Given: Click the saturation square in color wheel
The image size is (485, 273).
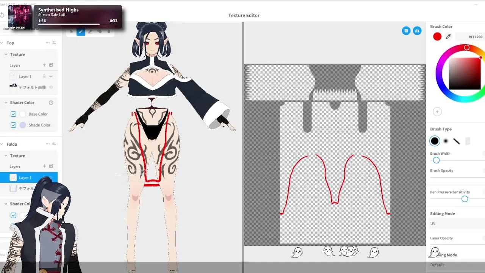Looking at the screenshot, I should (x=465, y=74).
